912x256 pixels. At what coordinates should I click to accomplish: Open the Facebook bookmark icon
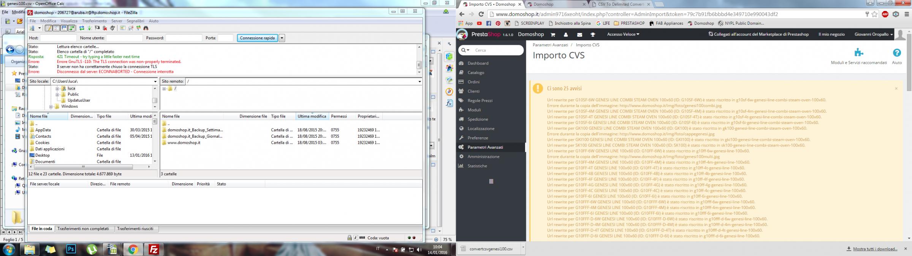tap(489, 23)
